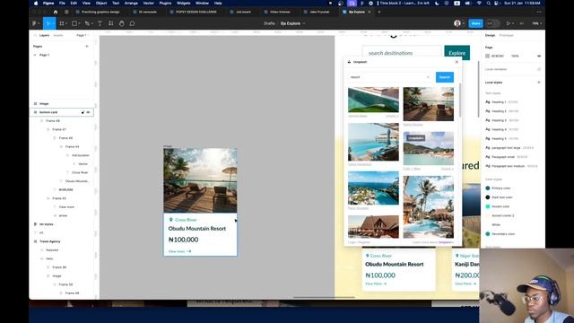Click Accent color style swatch
The height and width of the screenshot is (323, 574).
point(488,206)
